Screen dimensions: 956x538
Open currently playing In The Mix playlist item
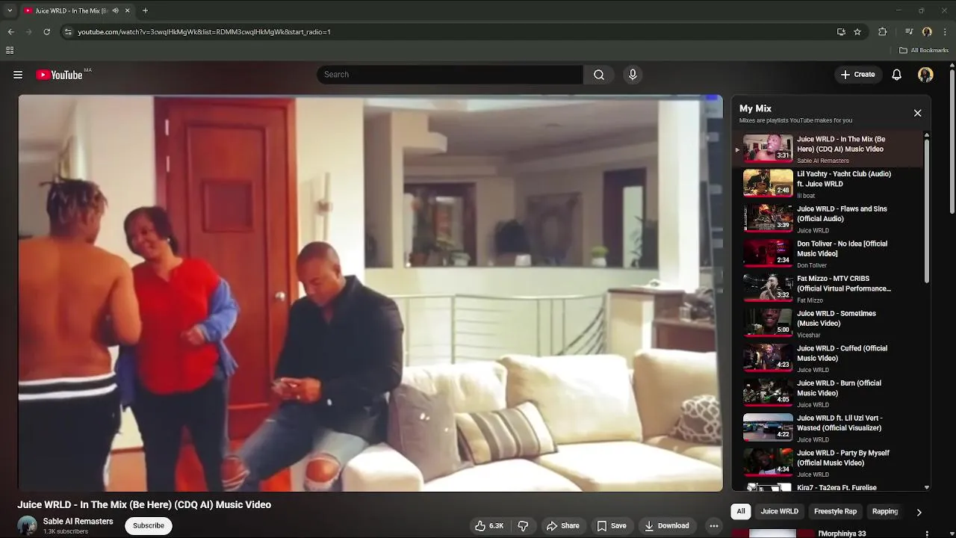click(828, 149)
